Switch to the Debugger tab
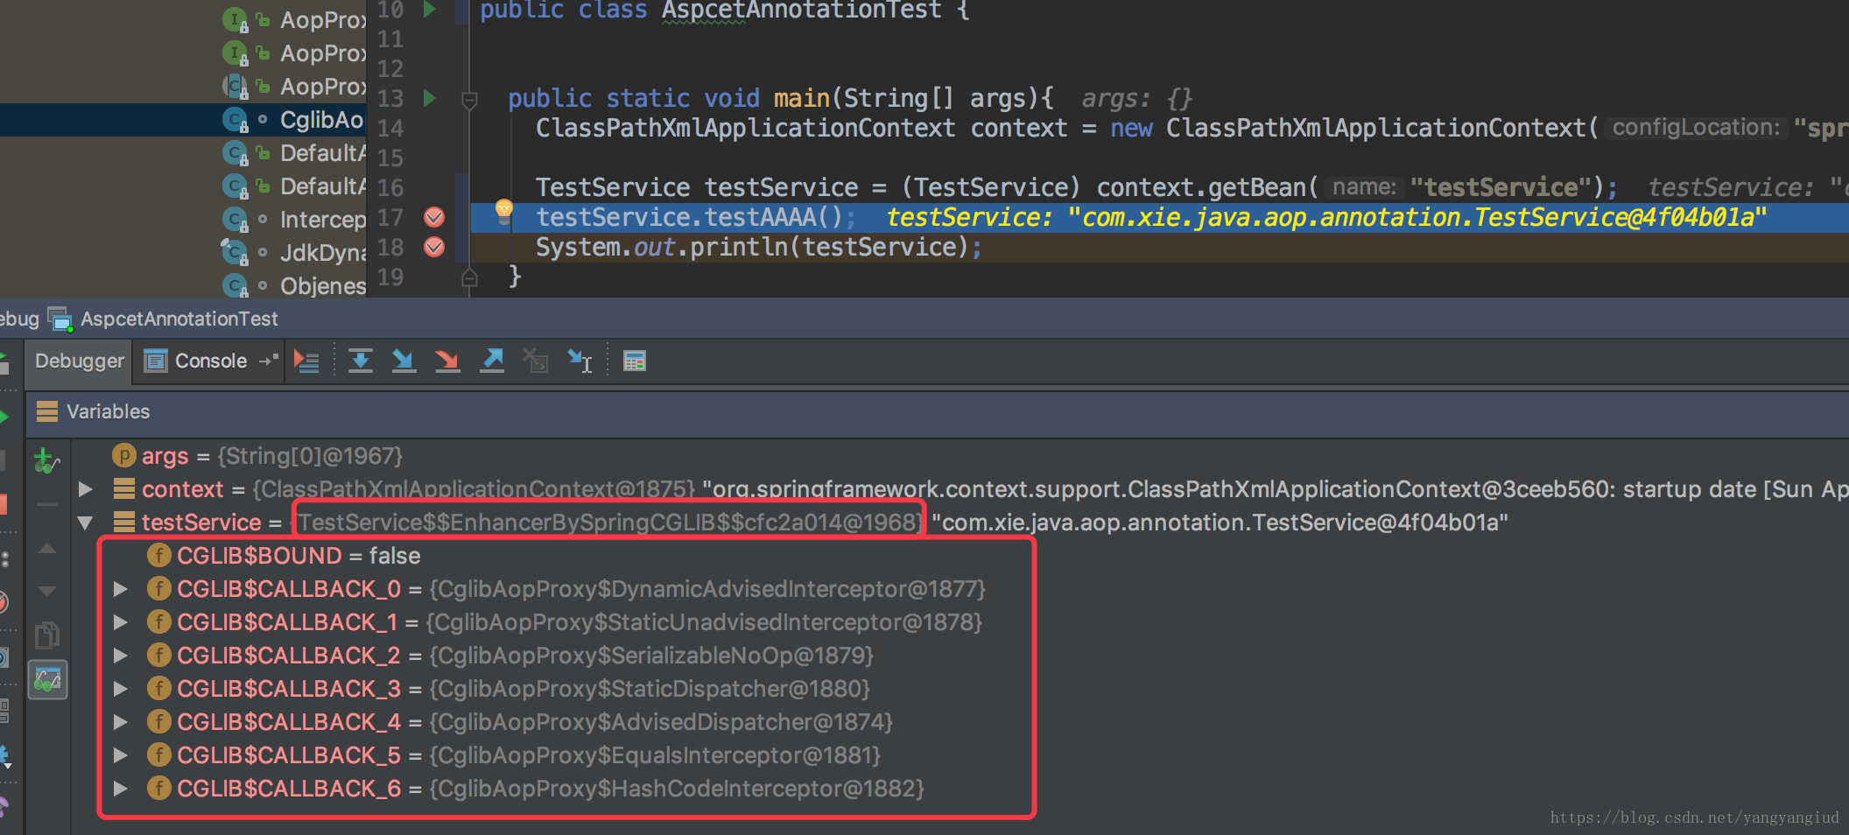The image size is (1849, 835). (x=79, y=361)
